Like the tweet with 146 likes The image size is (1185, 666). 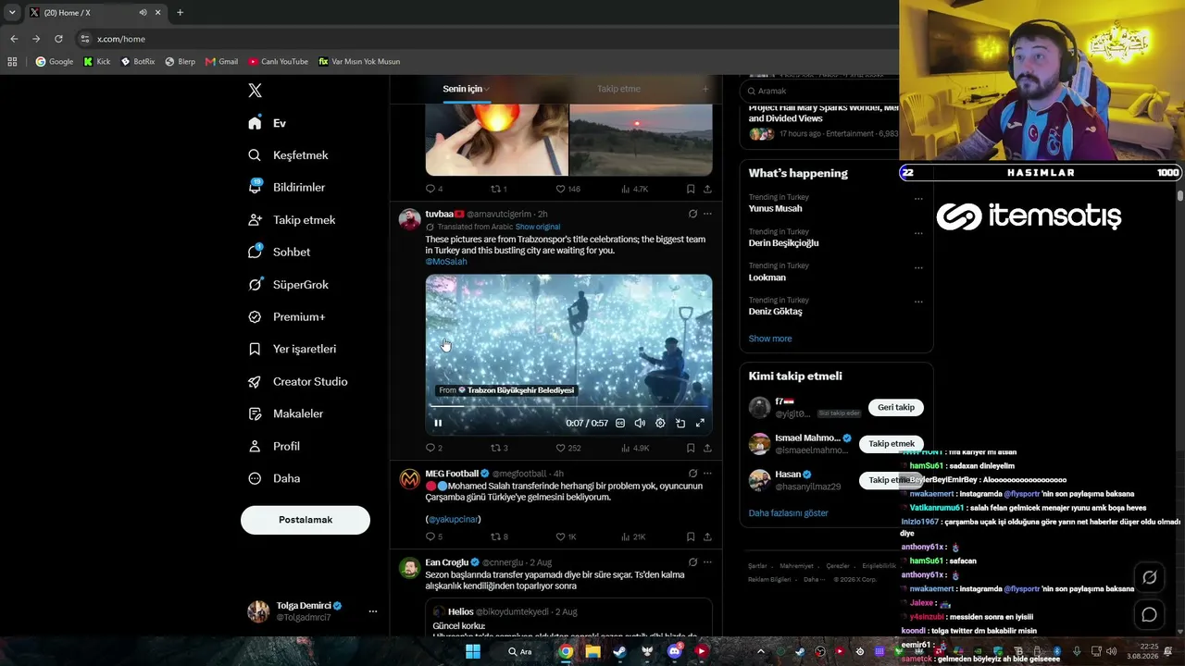coord(568,189)
